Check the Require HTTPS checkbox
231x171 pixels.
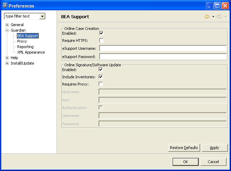tap(101, 41)
